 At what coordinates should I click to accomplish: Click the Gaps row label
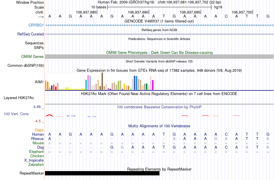39,130
